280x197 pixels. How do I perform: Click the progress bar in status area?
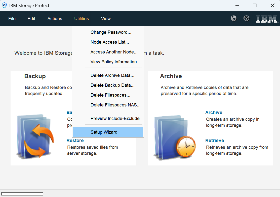pyautogui.click(x=22, y=194)
